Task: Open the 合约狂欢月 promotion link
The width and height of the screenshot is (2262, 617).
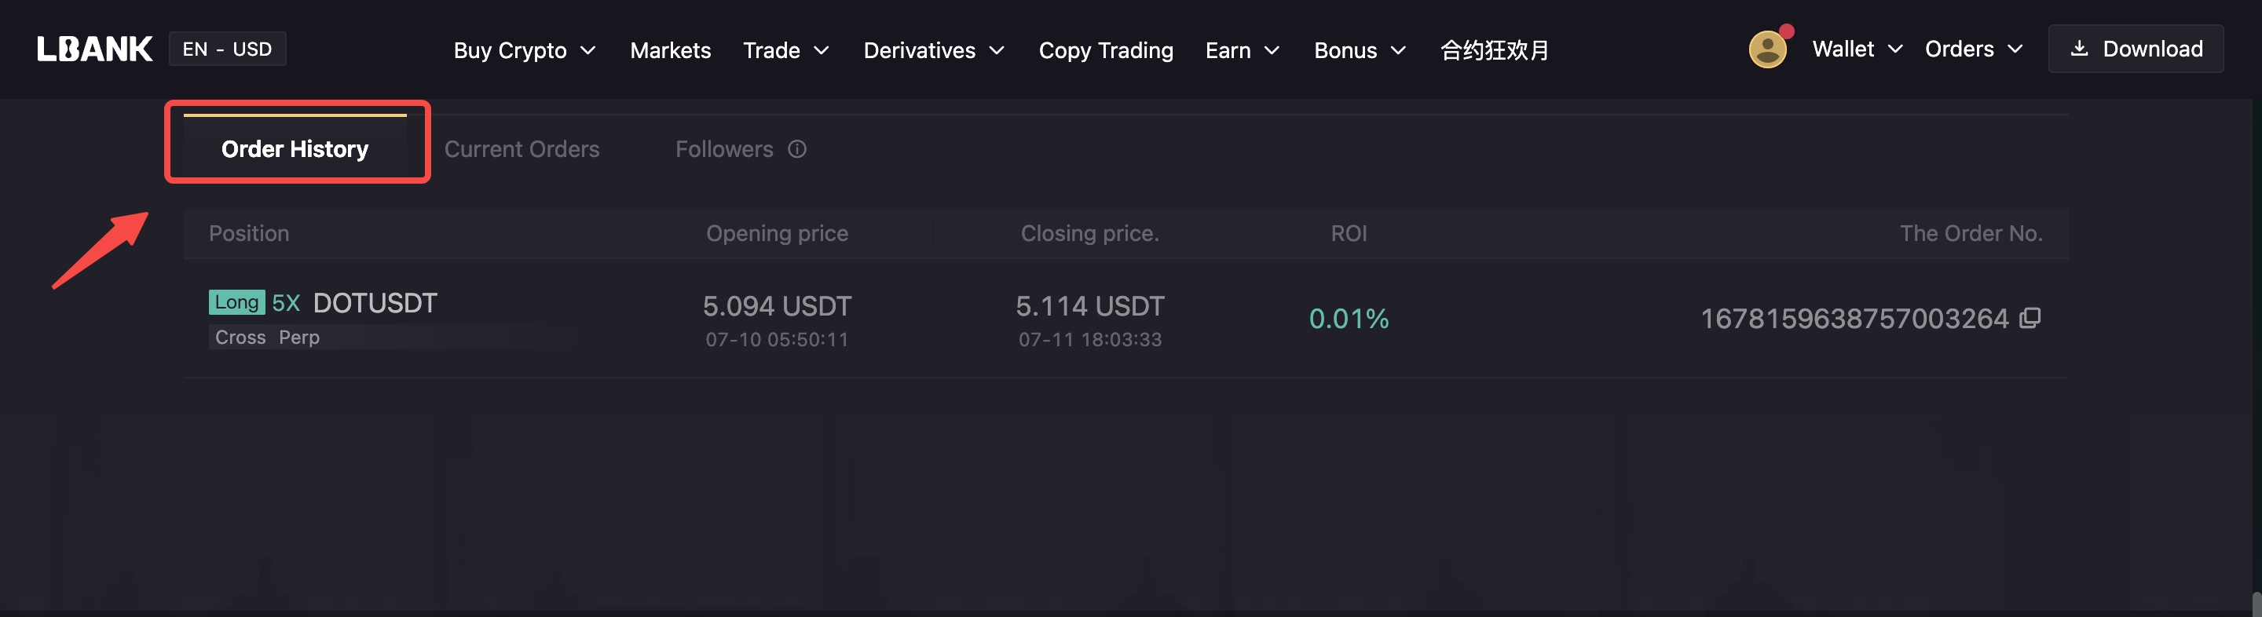Action: (1495, 50)
